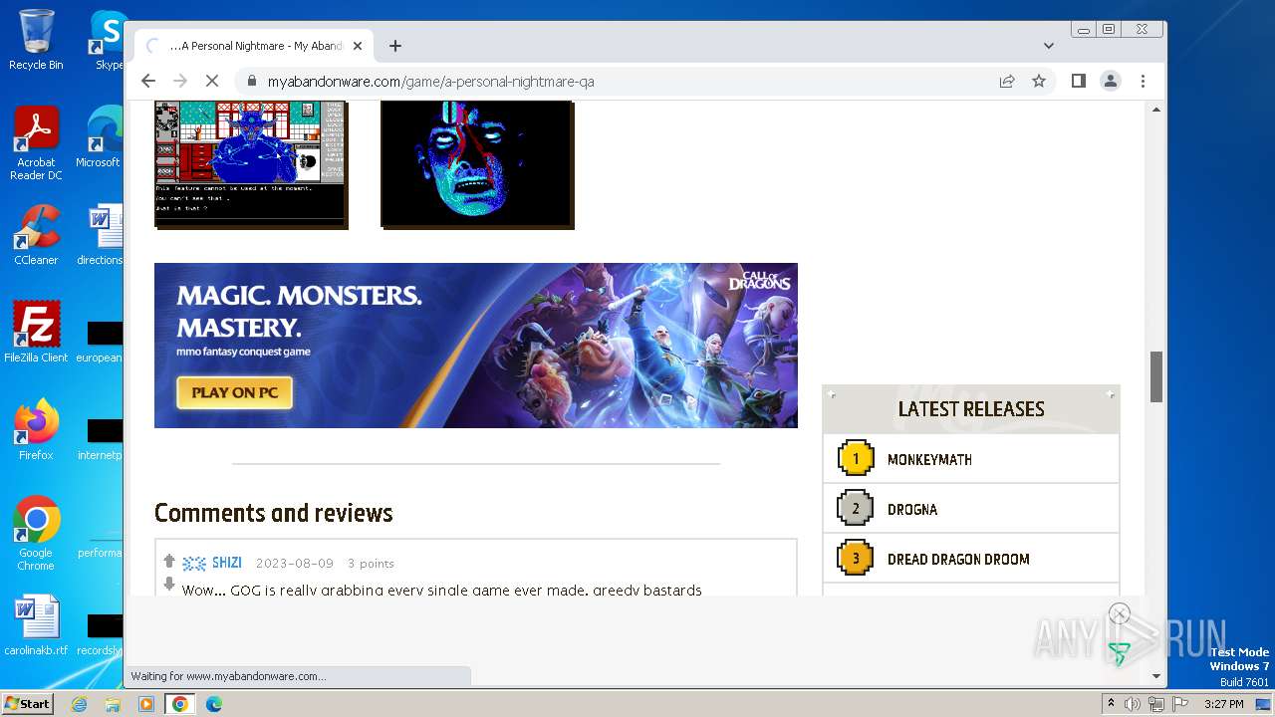Screen dimensions: 1275x717
Task: Open MONKEYMATH in latest releases
Action: tap(929, 459)
